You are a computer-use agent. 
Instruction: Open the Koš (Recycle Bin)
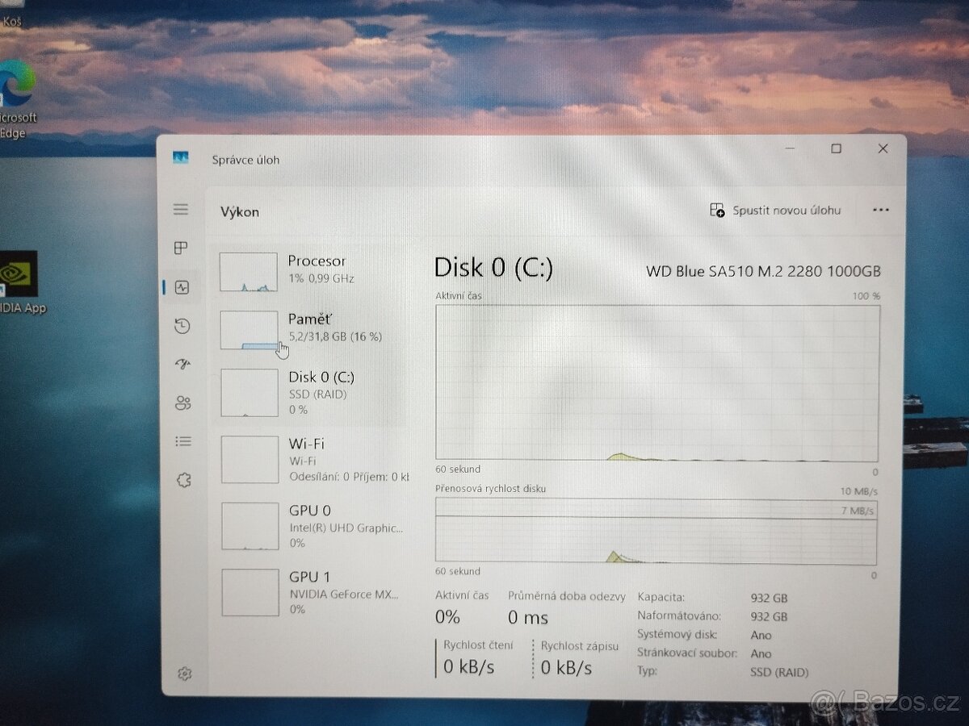click(12, 10)
